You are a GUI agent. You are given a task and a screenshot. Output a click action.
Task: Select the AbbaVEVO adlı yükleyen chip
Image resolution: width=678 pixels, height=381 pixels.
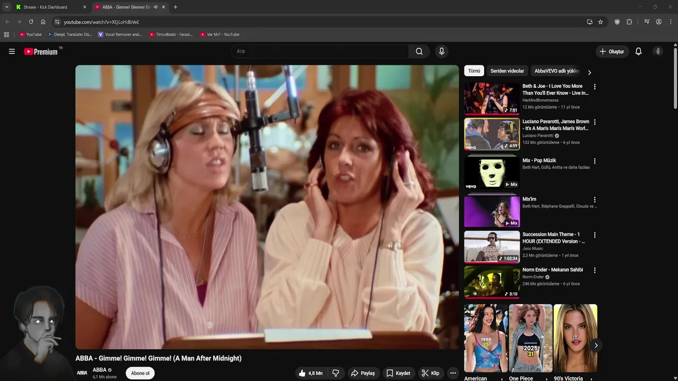[556, 71]
